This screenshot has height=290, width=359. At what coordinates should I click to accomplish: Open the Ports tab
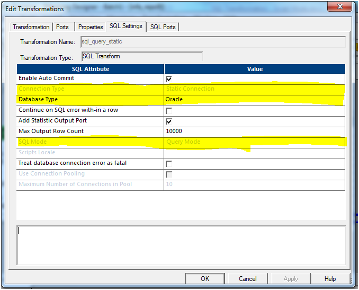click(x=62, y=27)
